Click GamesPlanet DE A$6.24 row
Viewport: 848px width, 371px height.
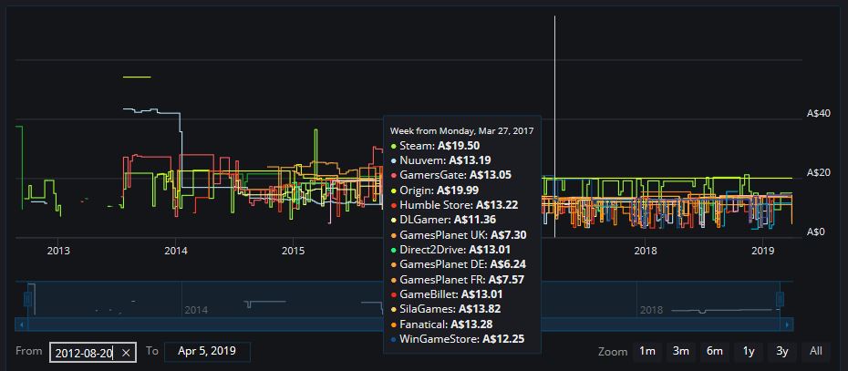pyautogui.click(x=458, y=265)
